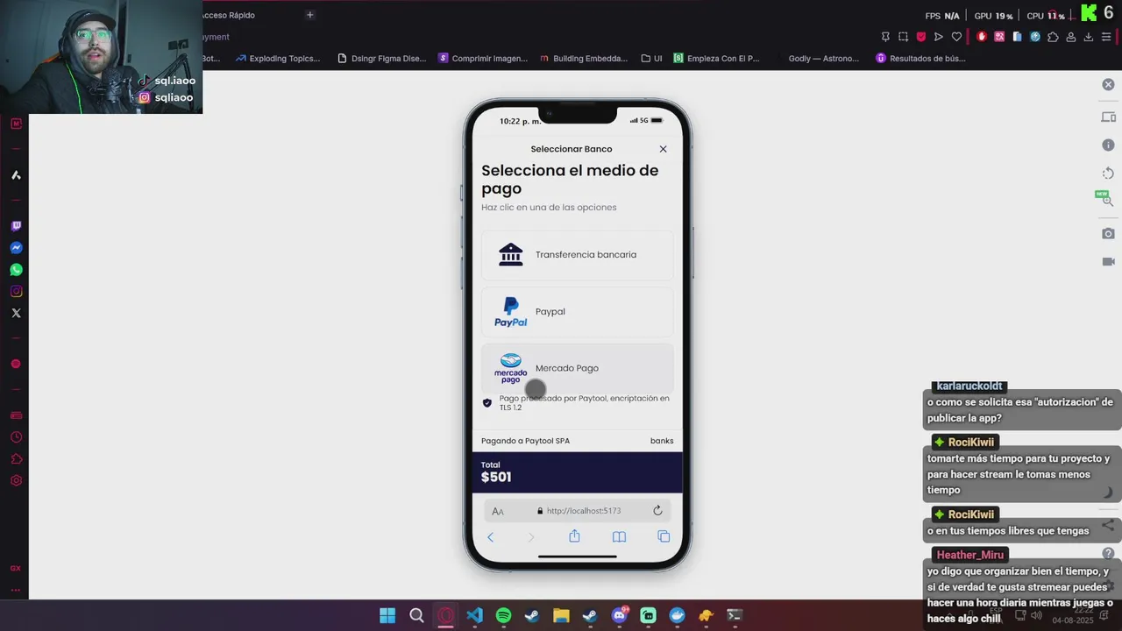Image resolution: width=1122 pixels, height=631 pixels.
Task: Open Comprimir Imagen bookmark
Action: pyautogui.click(x=483, y=59)
